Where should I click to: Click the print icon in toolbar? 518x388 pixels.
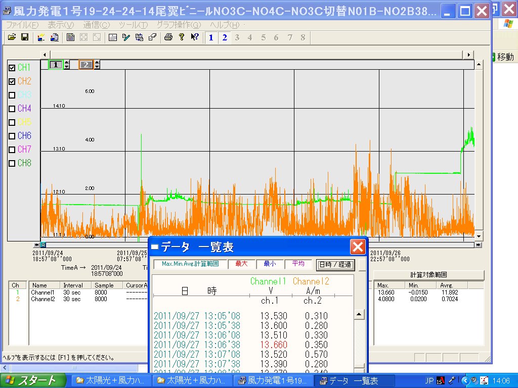pyautogui.click(x=168, y=37)
